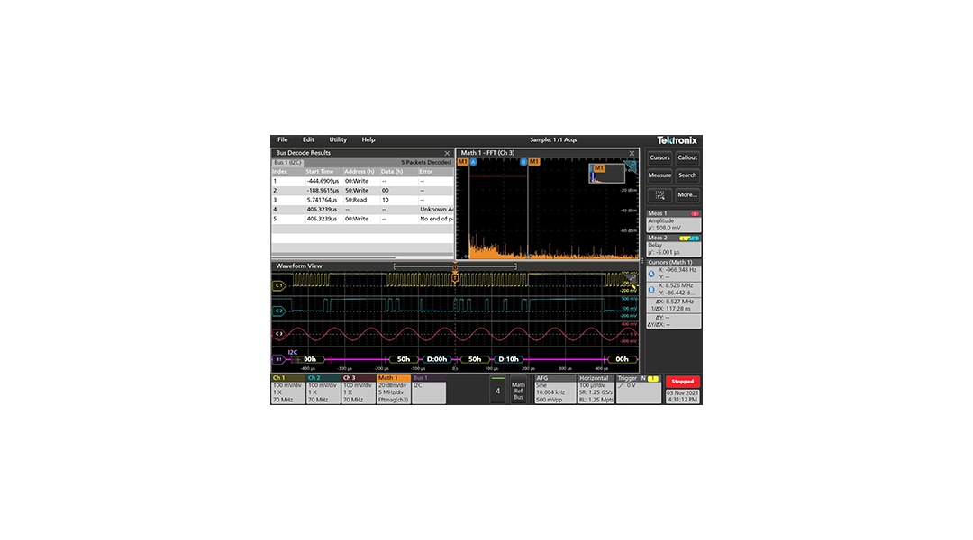Click the C1 channel handle in waveform view

[278, 286]
